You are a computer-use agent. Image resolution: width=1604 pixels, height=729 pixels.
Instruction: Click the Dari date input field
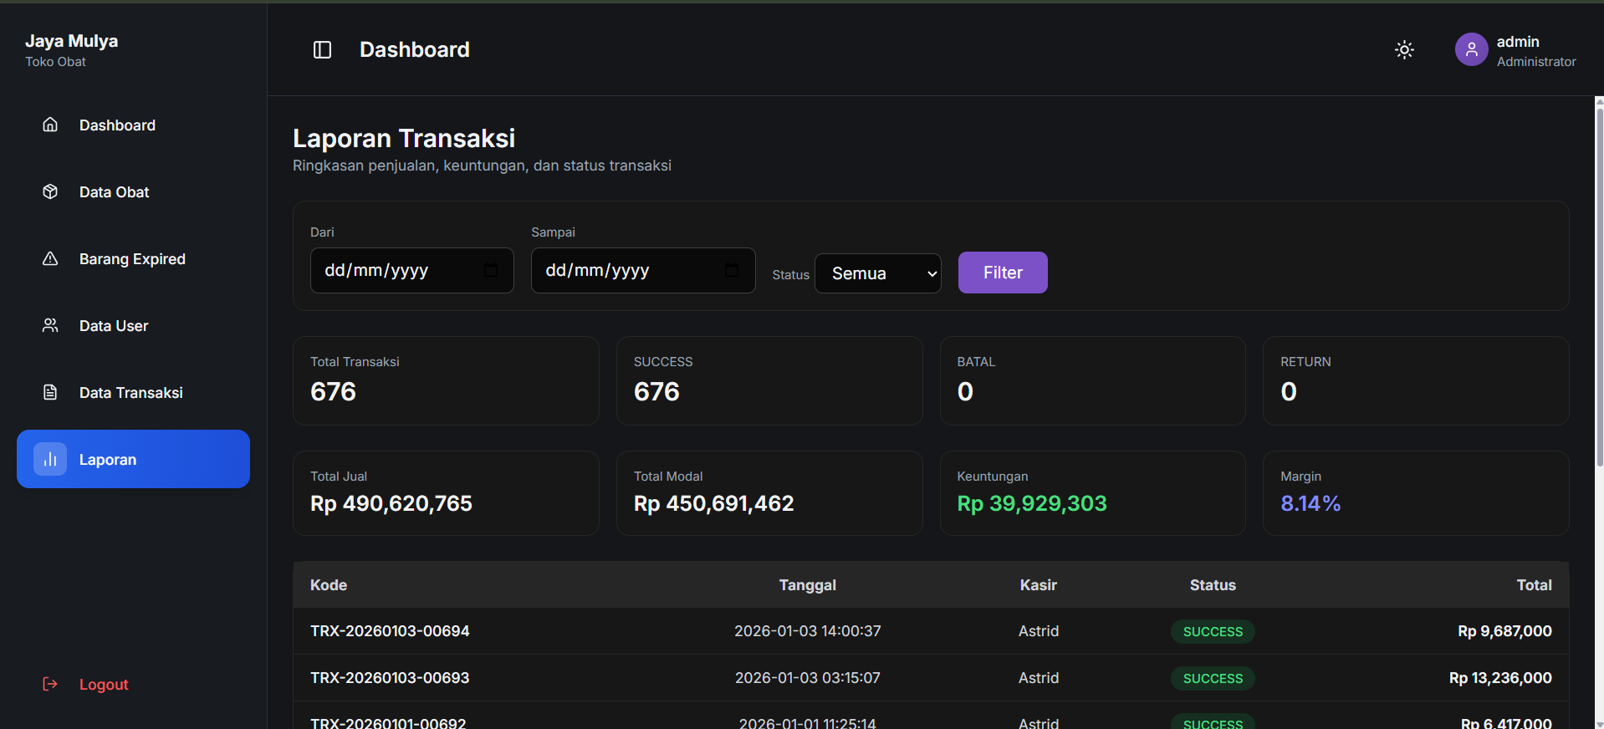tap(411, 270)
